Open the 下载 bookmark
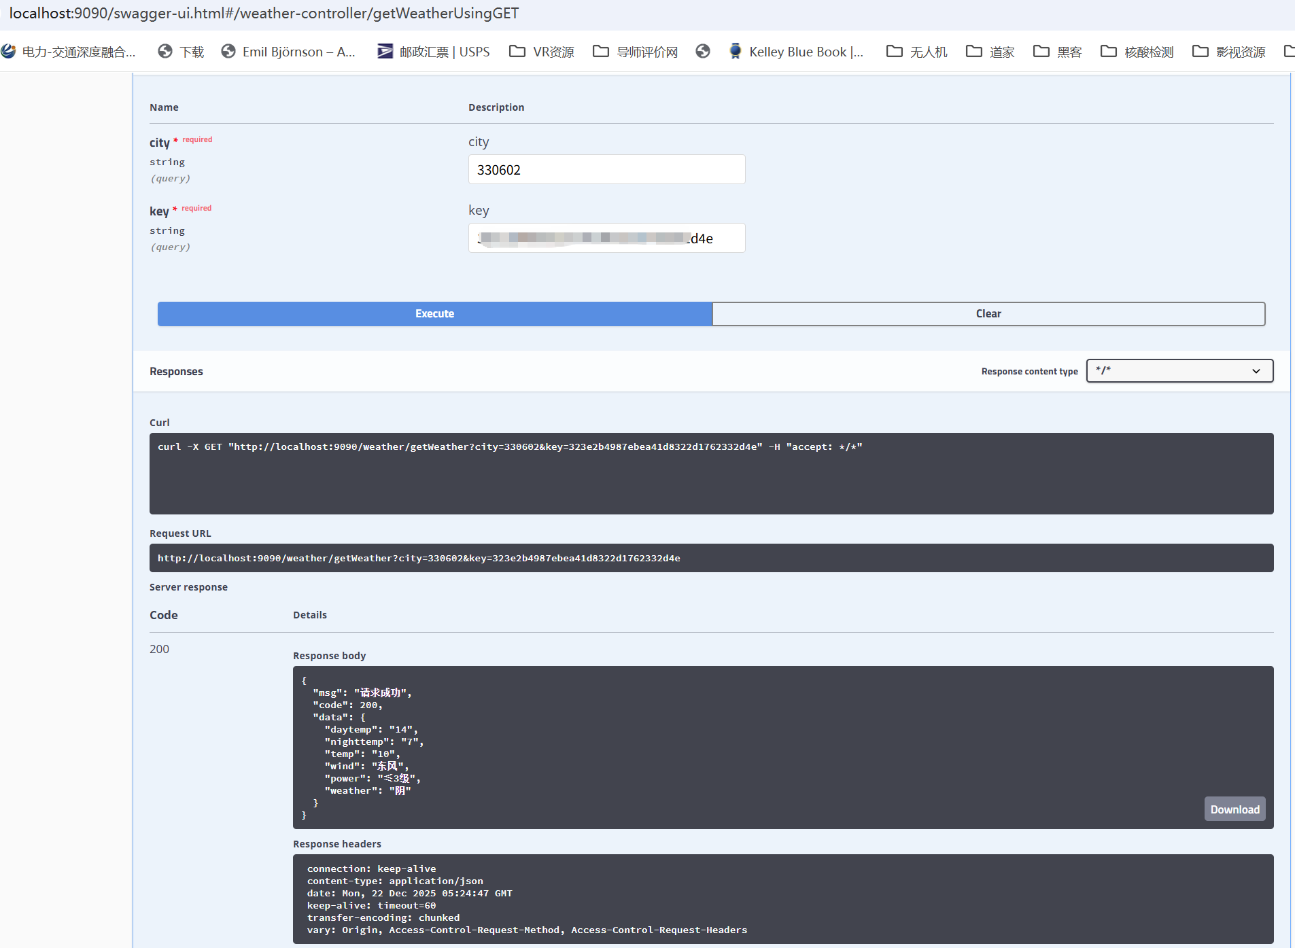The width and height of the screenshot is (1295, 948). pyautogui.click(x=181, y=52)
